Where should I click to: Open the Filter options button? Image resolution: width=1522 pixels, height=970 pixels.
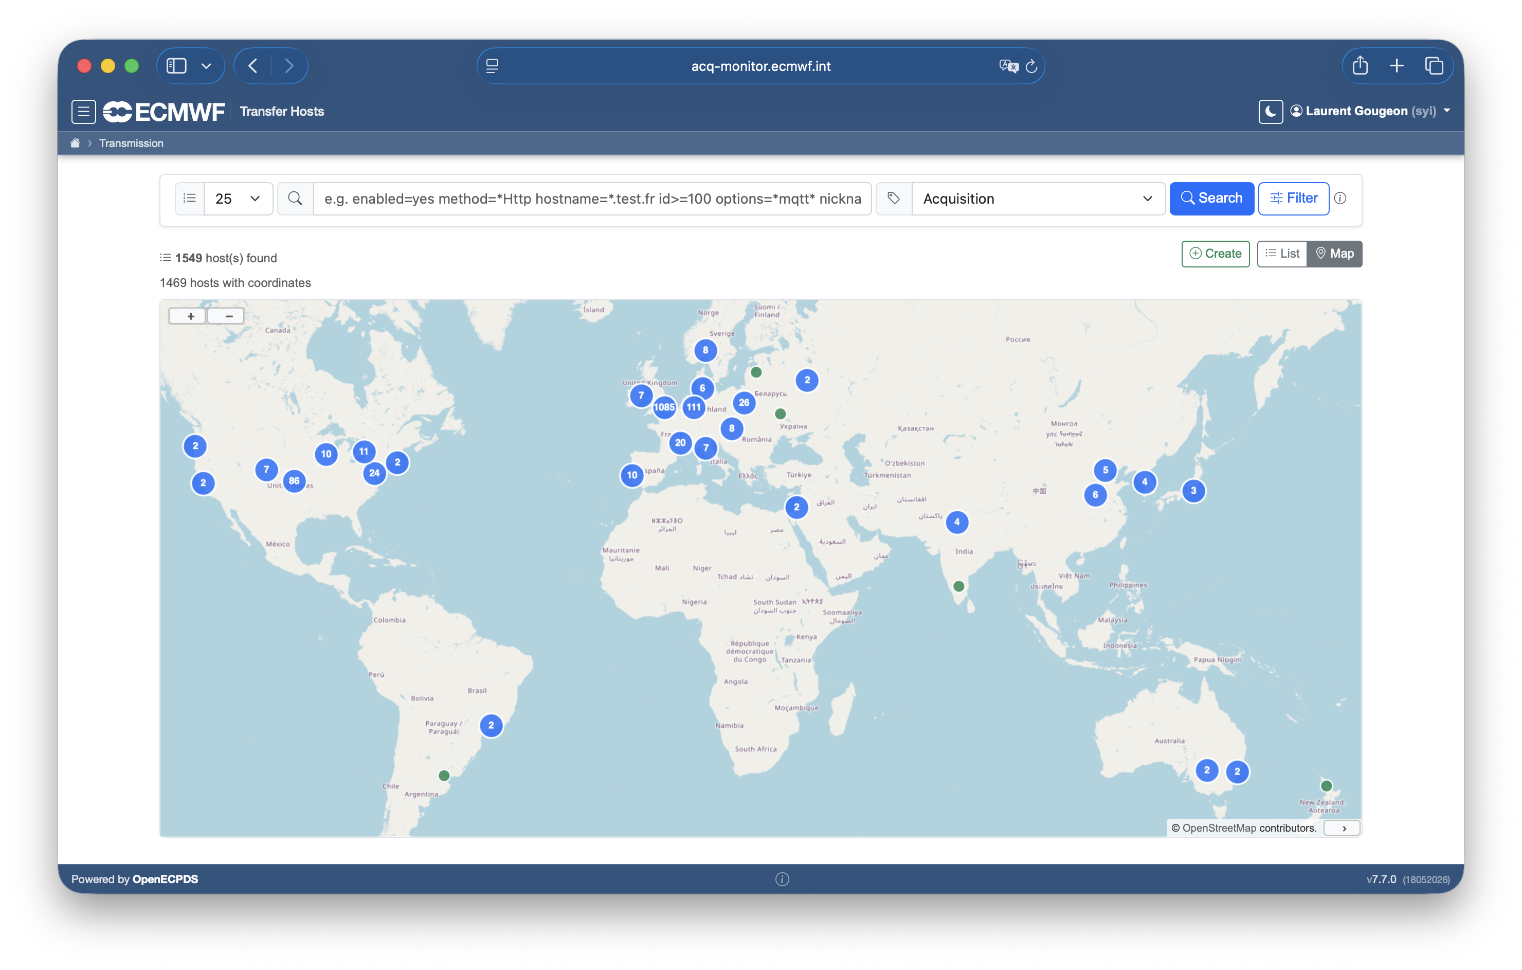(x=1293, y=199)
